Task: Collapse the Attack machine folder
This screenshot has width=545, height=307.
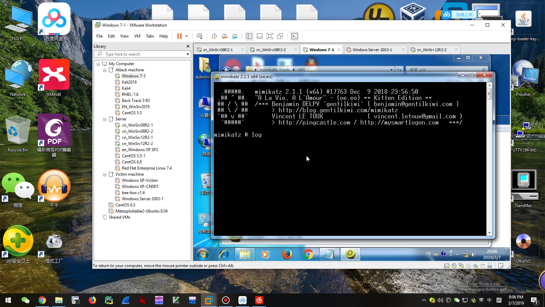Action: coord(105,70)
